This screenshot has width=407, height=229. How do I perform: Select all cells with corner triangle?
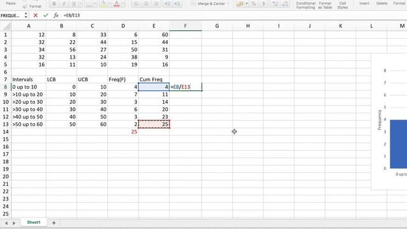click(6, 26)
